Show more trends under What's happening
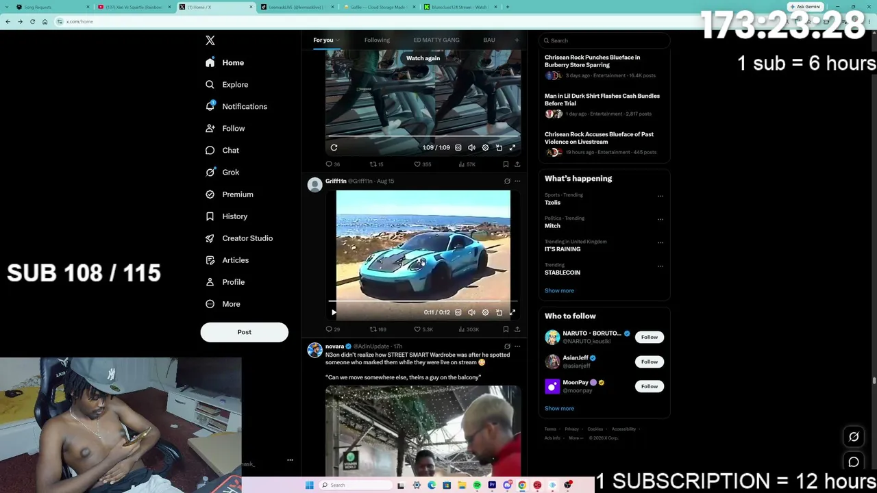 pos(559,290)
